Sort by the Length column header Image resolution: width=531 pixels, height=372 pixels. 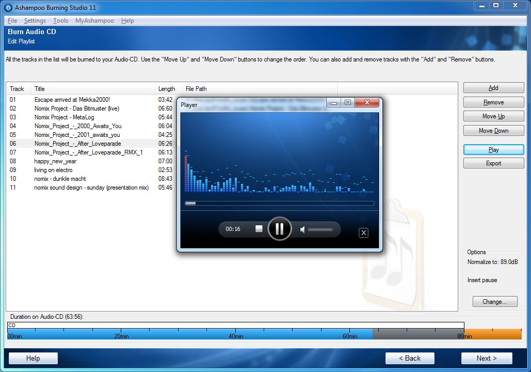pos(169,89)
